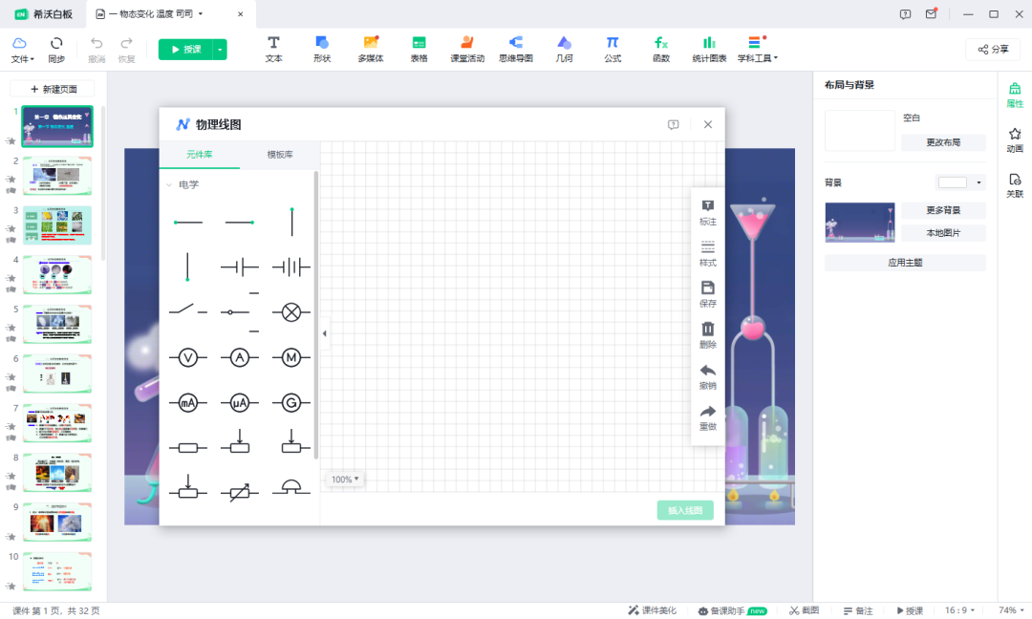Screen dimensions: 1032x619
Task: Pick the motor (M) circuit symbol
Action: pos(290,357)
